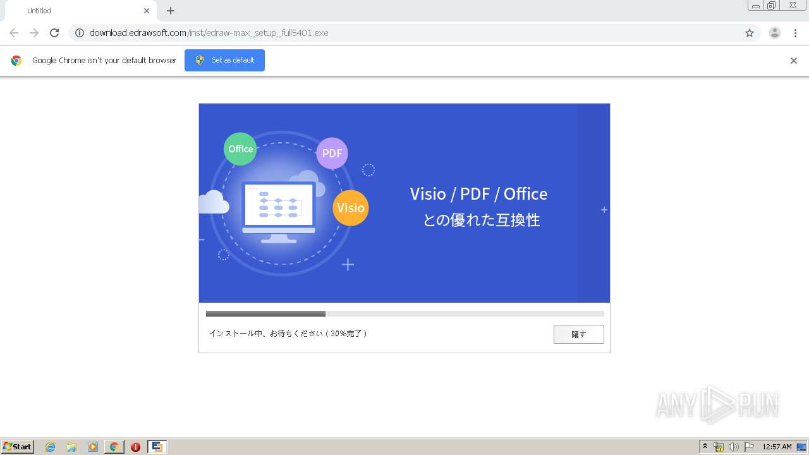The width and height of the screenshot is (809, 455).
Task: Click the 'Visio / PDF / Office' headline
Action: tap(478, 193)
